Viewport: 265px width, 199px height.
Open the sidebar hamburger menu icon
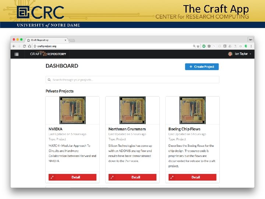pos(17,54)
